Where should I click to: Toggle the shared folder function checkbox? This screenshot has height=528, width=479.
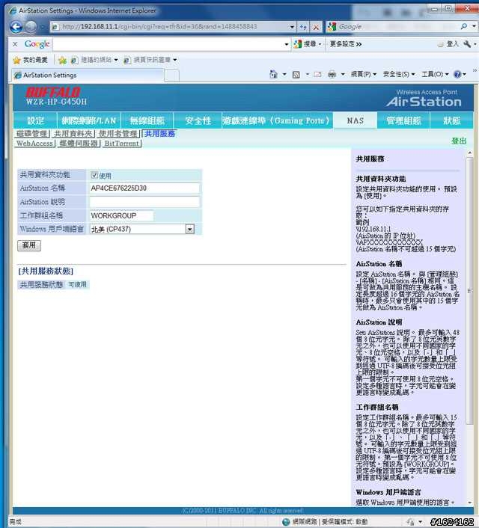[94, 175]
